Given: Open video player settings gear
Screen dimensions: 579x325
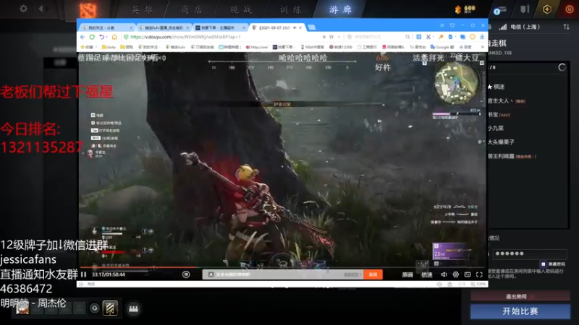Looking at the screenshot, I should [456, 274].
